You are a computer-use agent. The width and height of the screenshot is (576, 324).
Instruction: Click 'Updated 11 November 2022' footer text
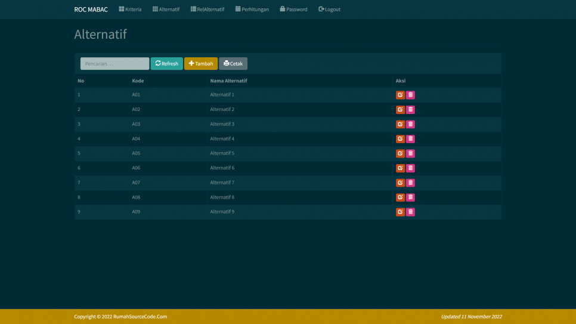click(x=471, y=317)
